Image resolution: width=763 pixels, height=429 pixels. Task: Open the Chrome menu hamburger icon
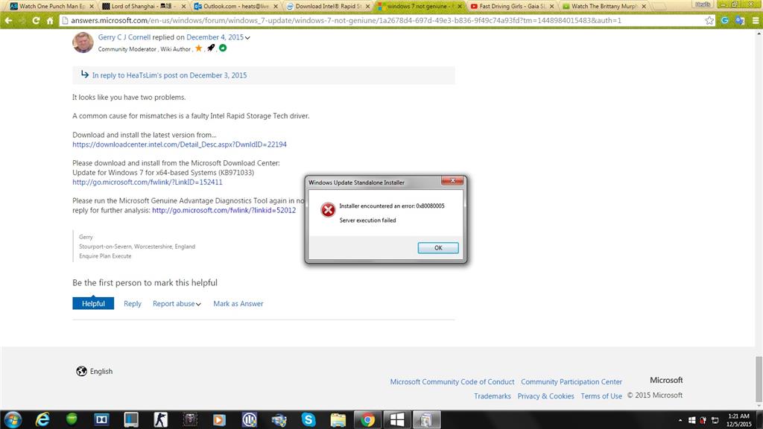tap(756, 20)
